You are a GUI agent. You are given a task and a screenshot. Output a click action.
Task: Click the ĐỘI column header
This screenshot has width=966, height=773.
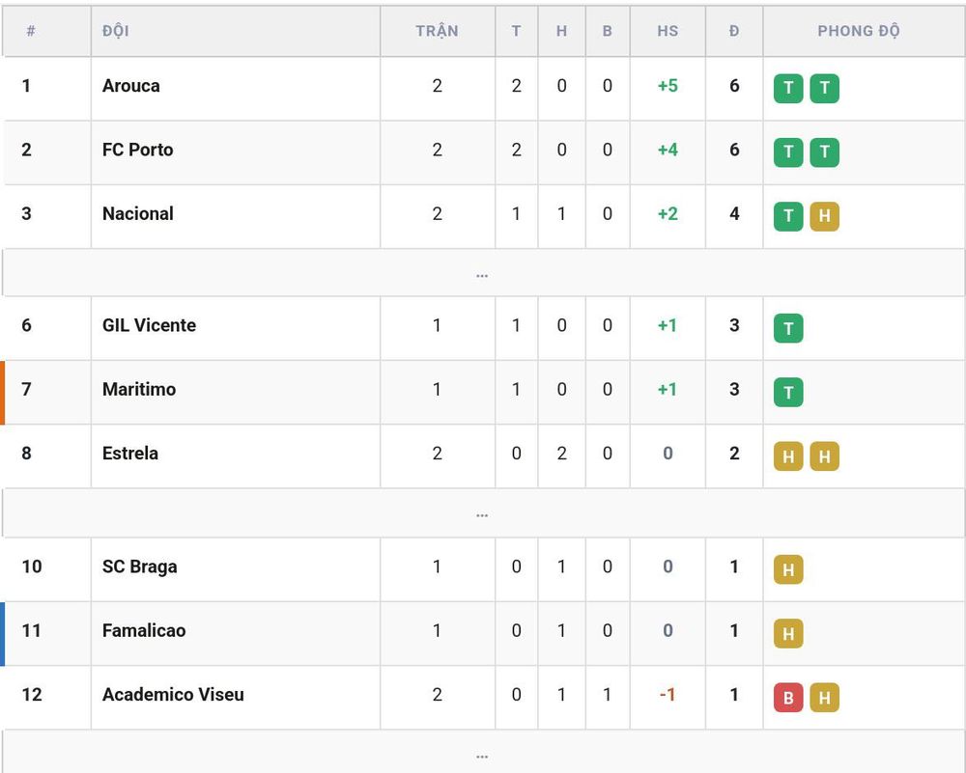[115, 31]
